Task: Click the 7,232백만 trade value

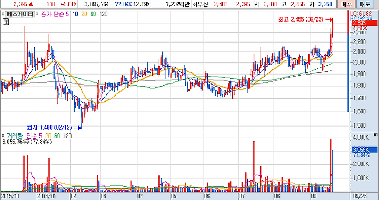Action: coord(177,4)
